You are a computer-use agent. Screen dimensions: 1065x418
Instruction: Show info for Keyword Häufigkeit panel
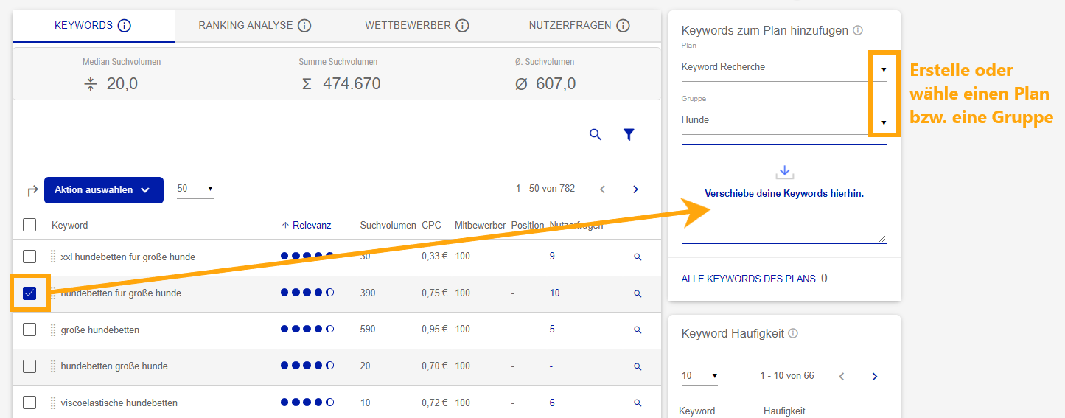point(793,333)
